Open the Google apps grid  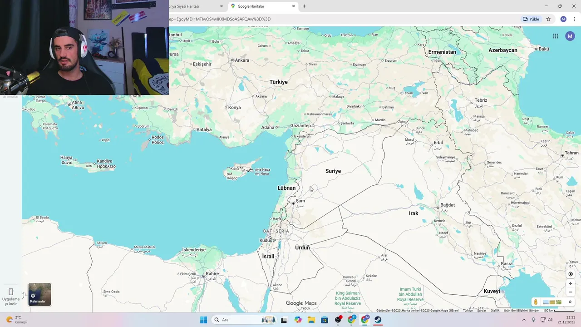coord(556,36)
